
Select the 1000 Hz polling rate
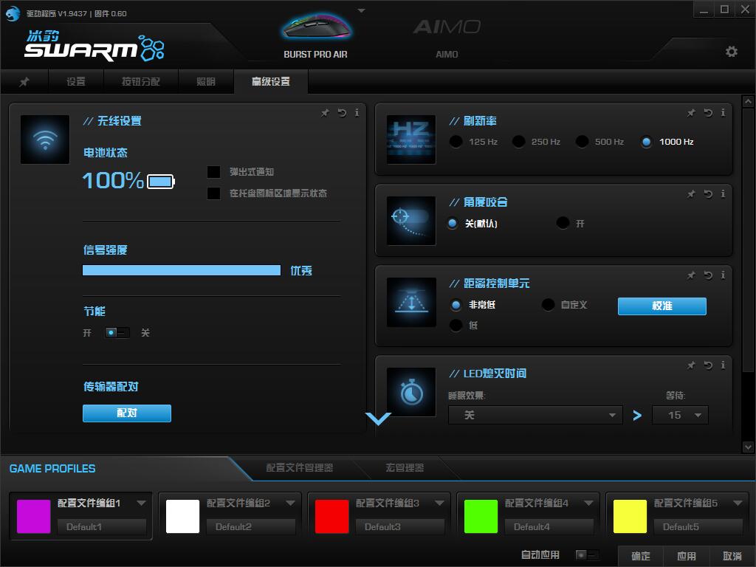(x=646, y=142)
